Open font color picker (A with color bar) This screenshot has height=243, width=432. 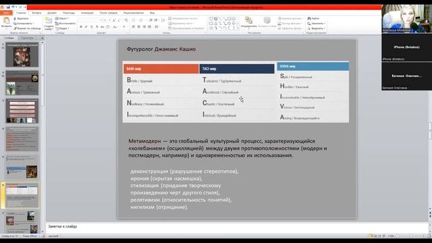coord(124,27)
